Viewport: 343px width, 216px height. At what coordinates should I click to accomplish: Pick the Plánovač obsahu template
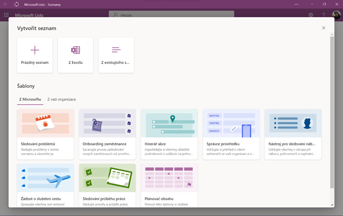(x=169, y=185)
